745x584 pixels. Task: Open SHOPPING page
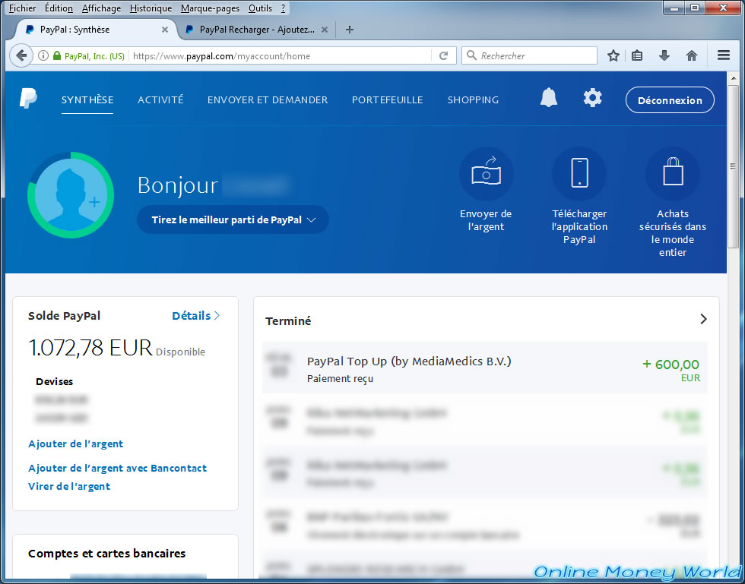tap(473, 99)
